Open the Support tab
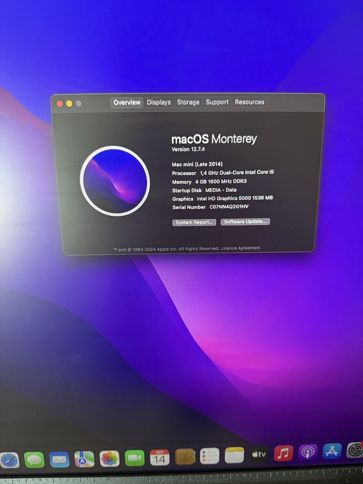Image resolution: width=363 pixels, height=484 pixels. [x=217, y=102]
